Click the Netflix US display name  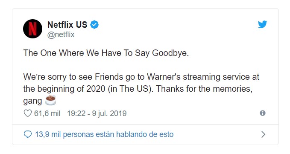tap(67, 25)
